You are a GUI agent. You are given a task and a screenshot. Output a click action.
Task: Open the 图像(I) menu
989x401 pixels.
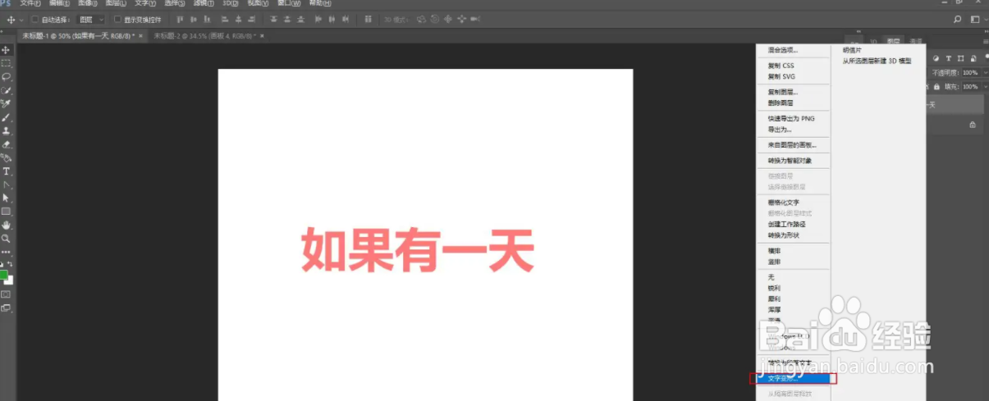coord(89,3)
